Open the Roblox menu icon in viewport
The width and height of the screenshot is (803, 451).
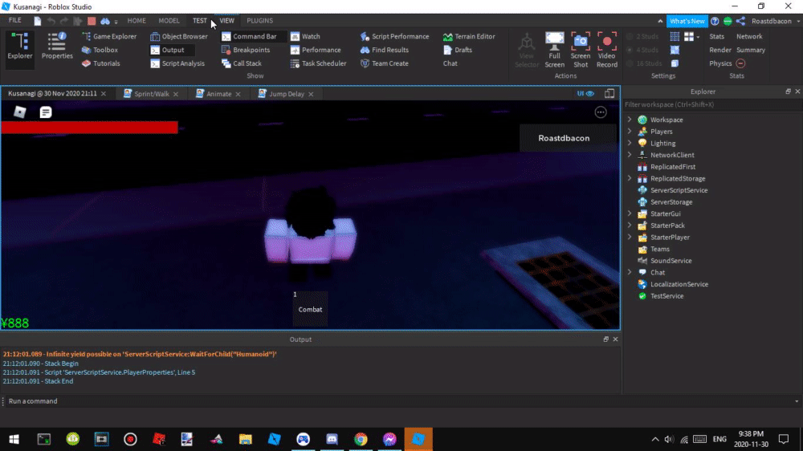(20, 112)
